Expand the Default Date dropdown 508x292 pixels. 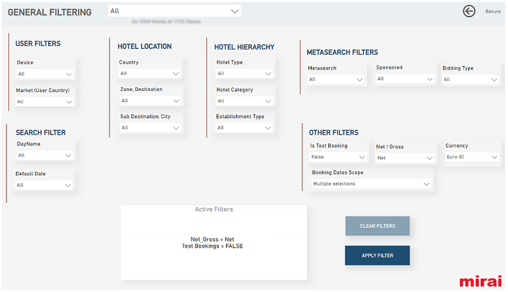44,185
